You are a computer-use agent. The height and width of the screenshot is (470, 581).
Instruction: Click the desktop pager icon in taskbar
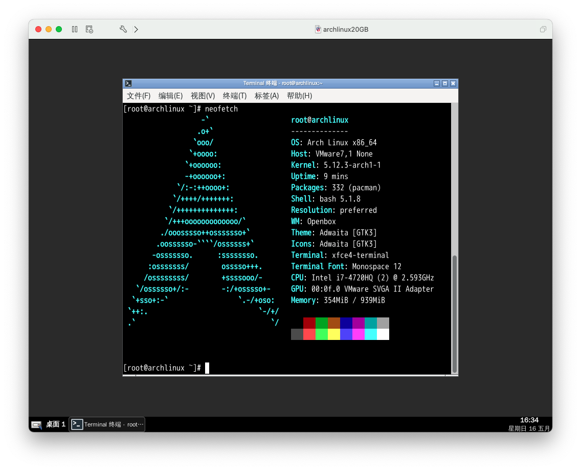(x=37, y=425)
